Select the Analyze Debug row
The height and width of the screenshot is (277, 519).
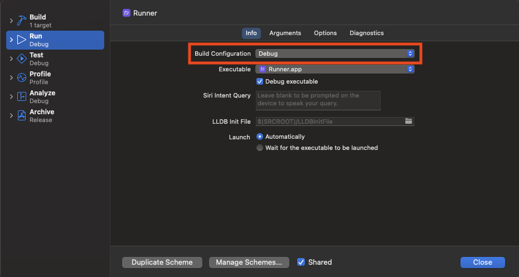[55, 96]
